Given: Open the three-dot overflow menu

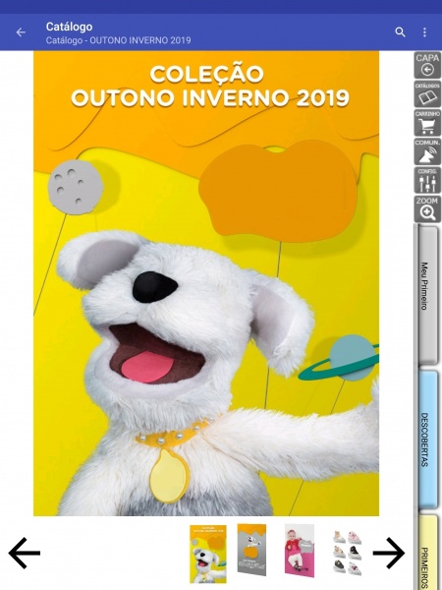Looking at the screenshot, I should tap(424, 32).
